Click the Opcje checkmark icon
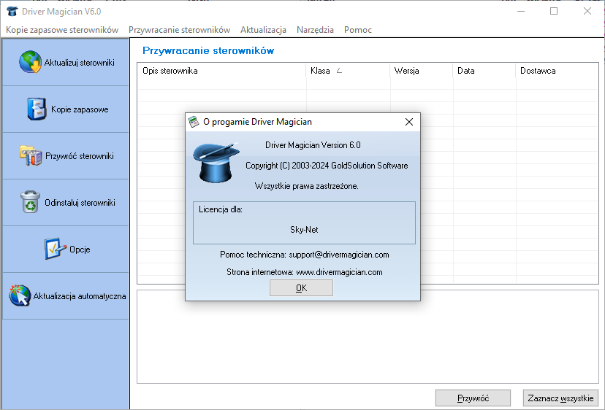 click(x=56, y=249)
